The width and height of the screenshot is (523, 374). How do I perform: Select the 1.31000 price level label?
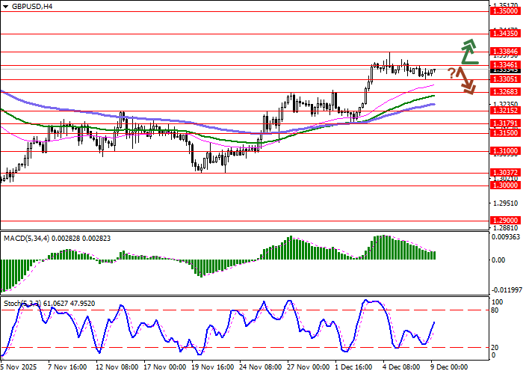505,151
